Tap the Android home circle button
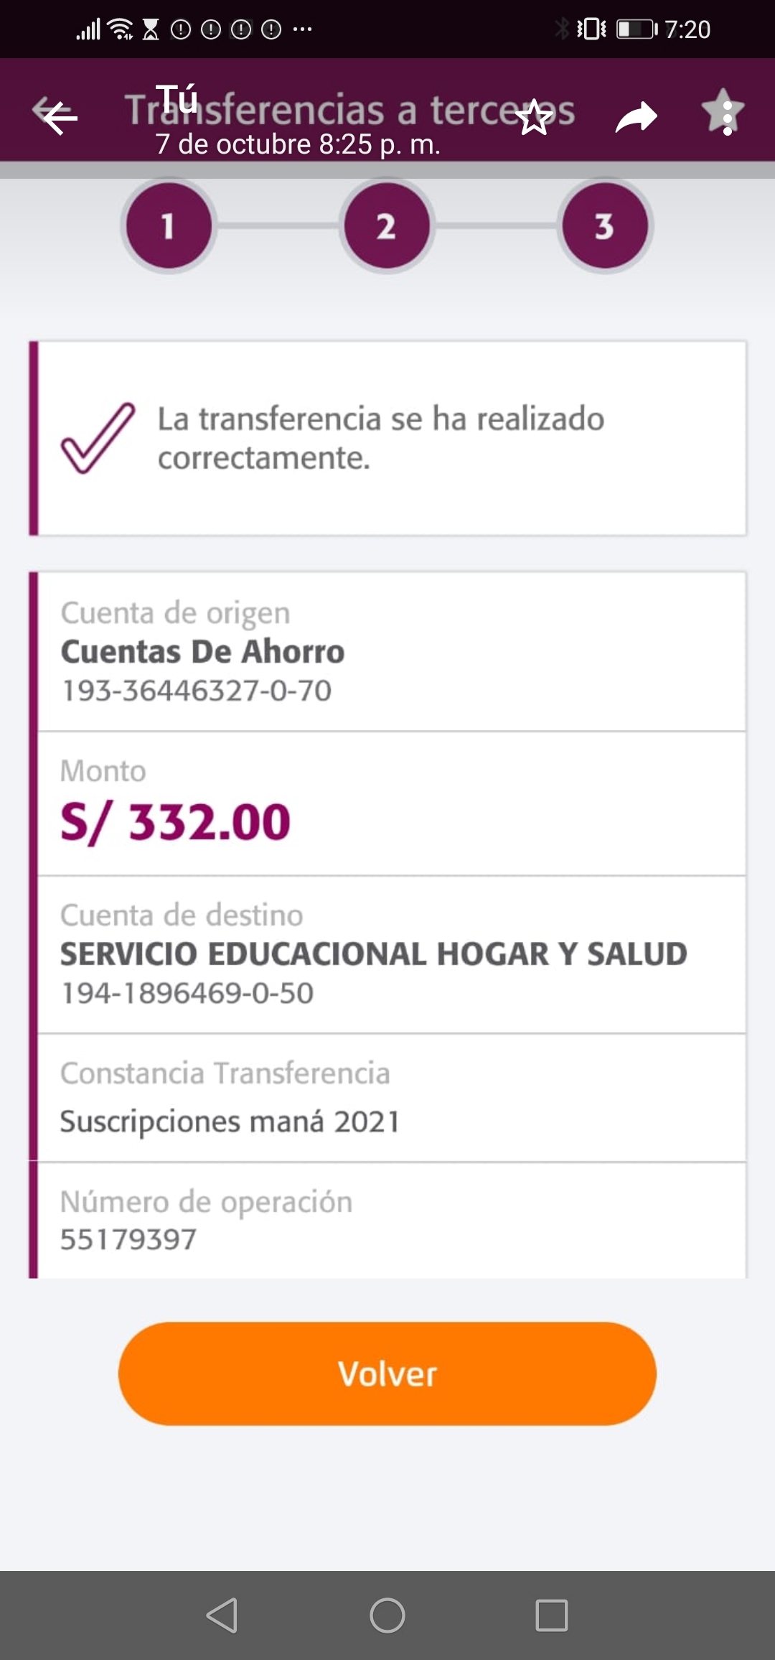Image resolution: width=775 pixels, height=1660 pixels. 387,1615
